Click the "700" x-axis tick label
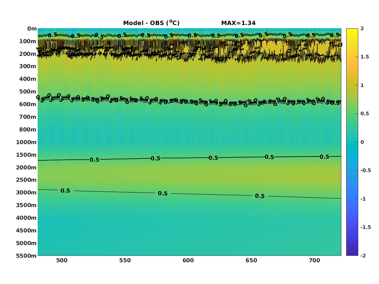379x284 pixels. tap(314, 260)
